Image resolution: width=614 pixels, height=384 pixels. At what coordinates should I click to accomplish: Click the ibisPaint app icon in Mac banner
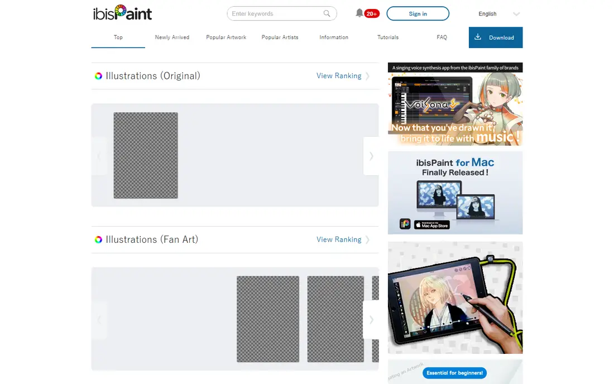pyautogui.click(x=405, y=224)
